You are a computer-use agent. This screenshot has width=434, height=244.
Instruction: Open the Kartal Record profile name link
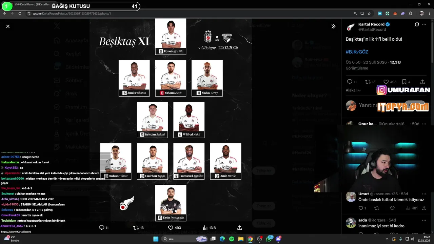[371, 24]
